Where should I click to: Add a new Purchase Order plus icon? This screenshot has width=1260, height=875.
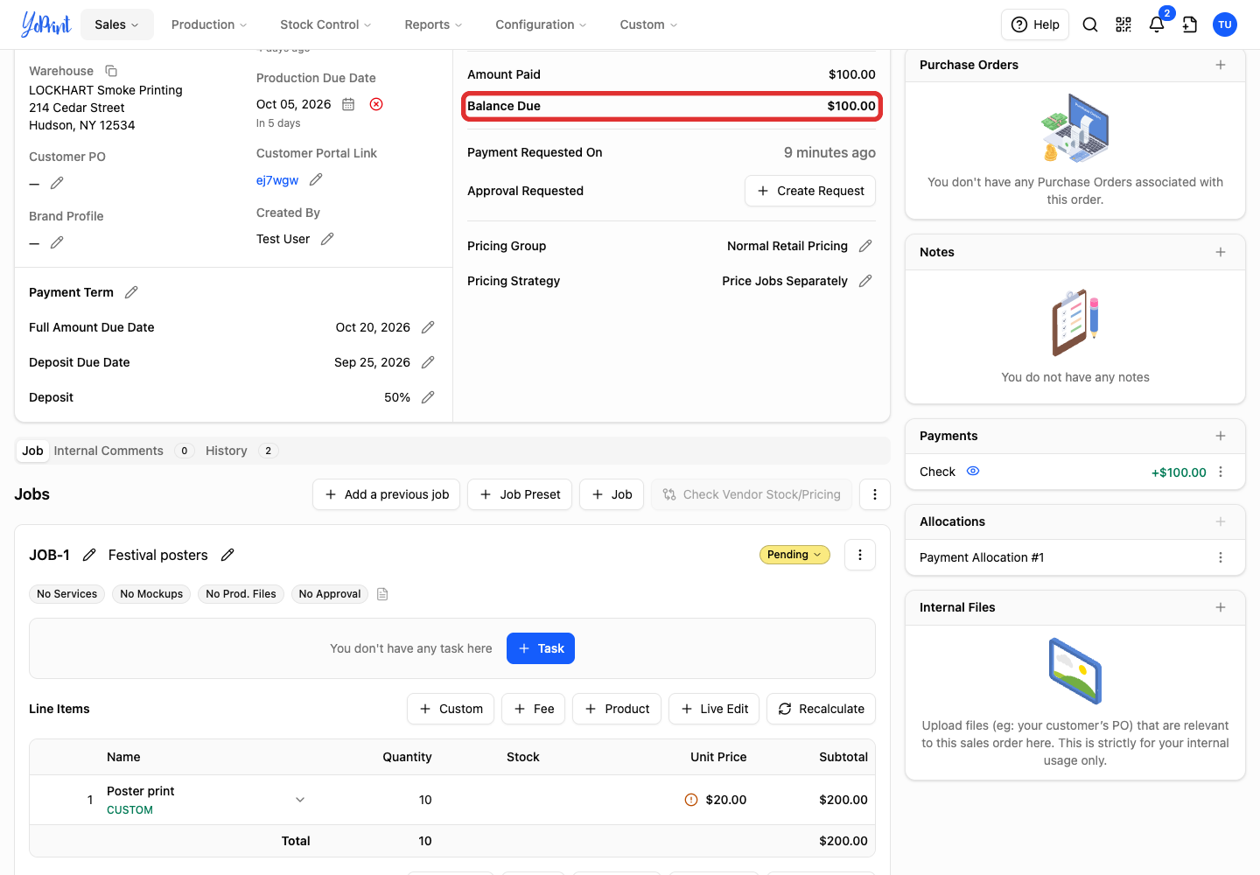click(x=1221, y=65)
